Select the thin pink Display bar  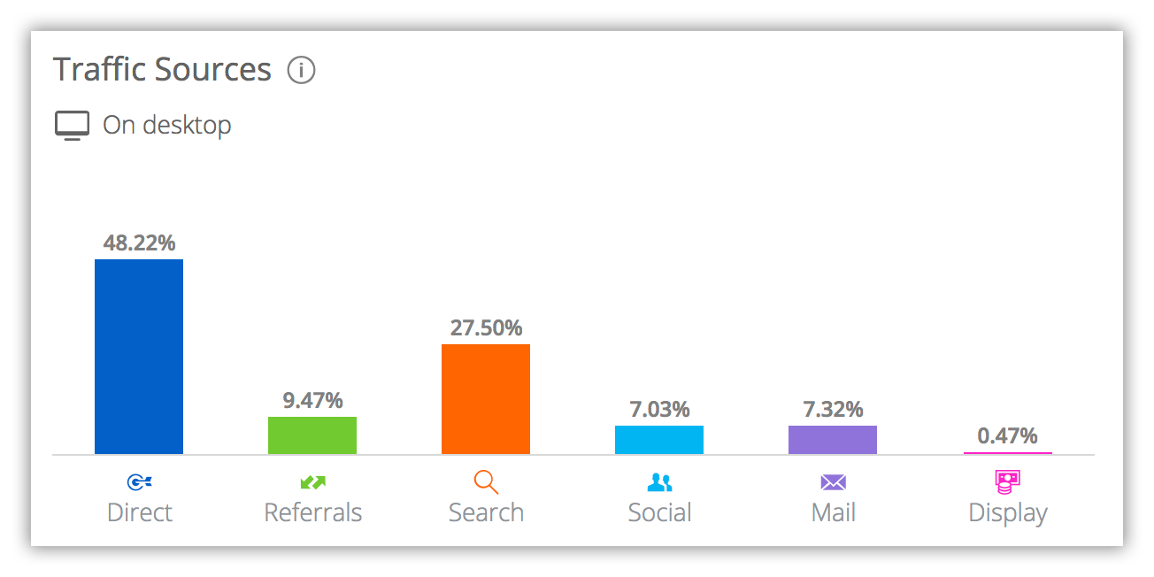[x=1007, y=453]
